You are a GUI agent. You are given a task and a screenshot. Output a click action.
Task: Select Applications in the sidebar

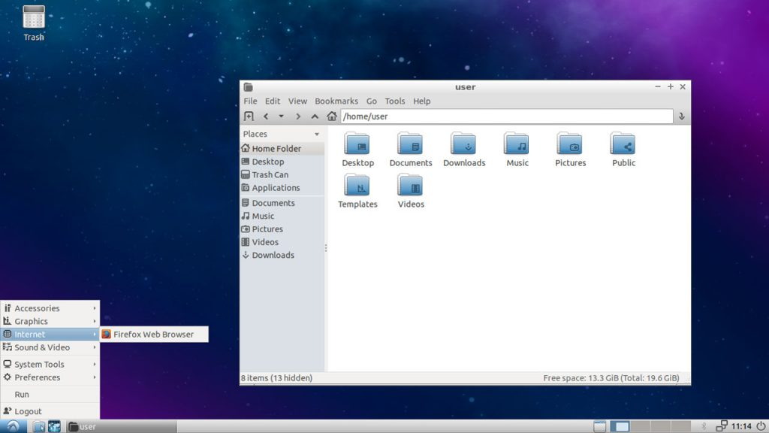pyautogui.click(x=282, y=187)
